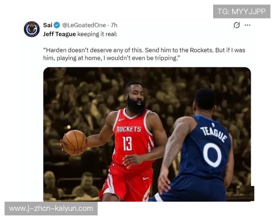Click the basketball in the photo

75,143
